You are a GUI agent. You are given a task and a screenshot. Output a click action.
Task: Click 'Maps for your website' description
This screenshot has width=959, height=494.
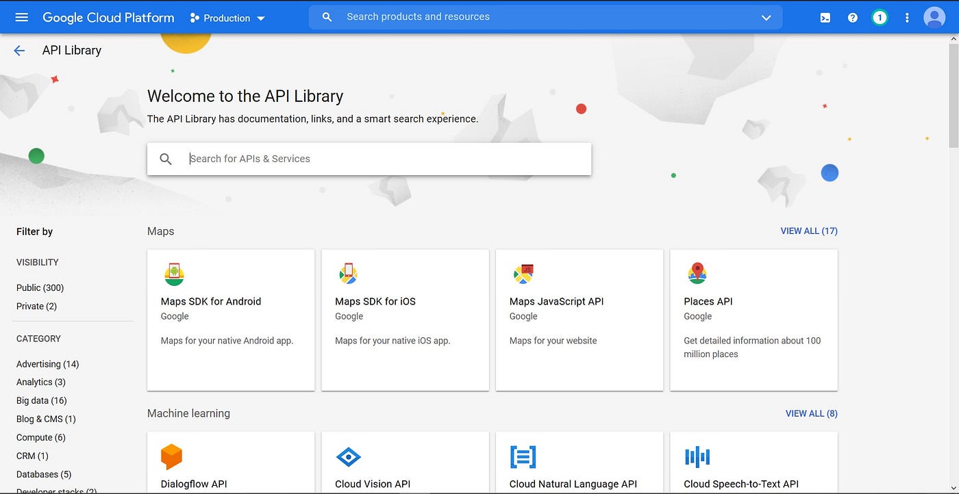click(553, 341)
